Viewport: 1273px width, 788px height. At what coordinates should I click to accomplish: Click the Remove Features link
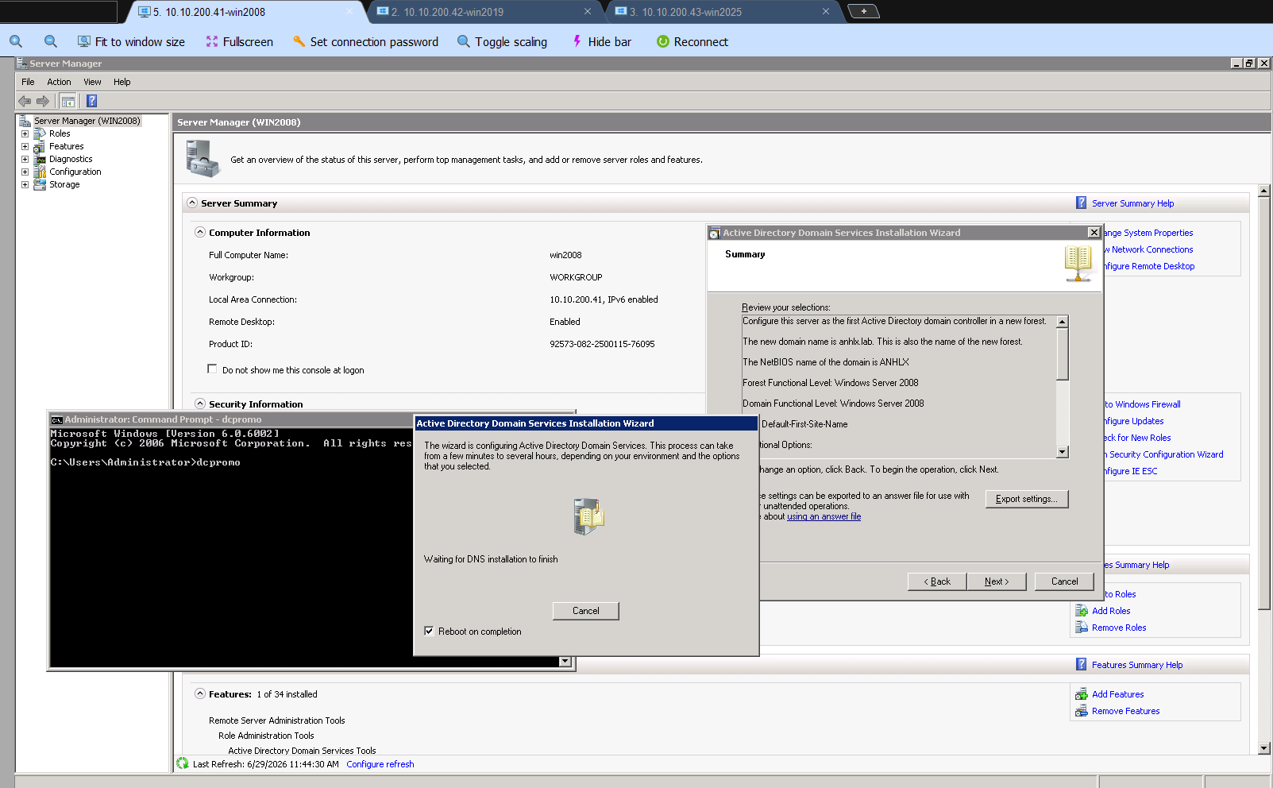click(x=1125, y=711)
